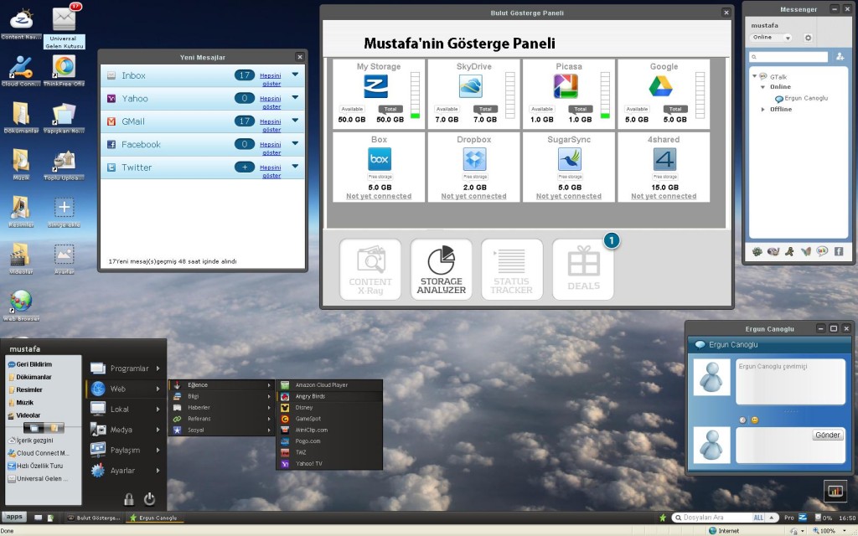Click the power icon in apps menu

[x=149, y=499]
